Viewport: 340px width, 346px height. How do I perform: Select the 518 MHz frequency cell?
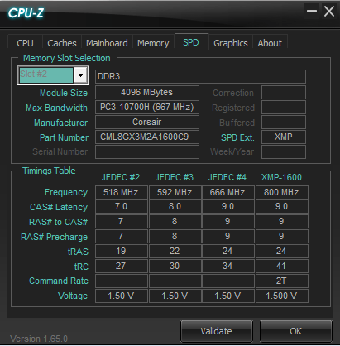pyautogui.click(x=121, y=192)
